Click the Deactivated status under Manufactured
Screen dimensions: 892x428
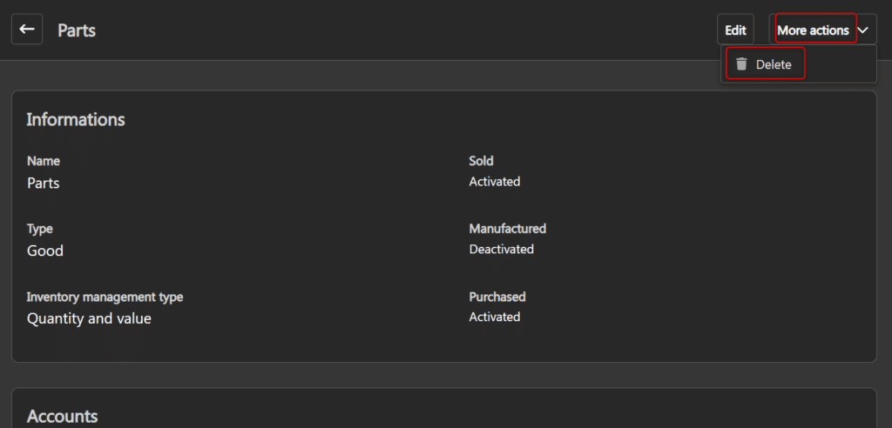[x=501, y=250]
